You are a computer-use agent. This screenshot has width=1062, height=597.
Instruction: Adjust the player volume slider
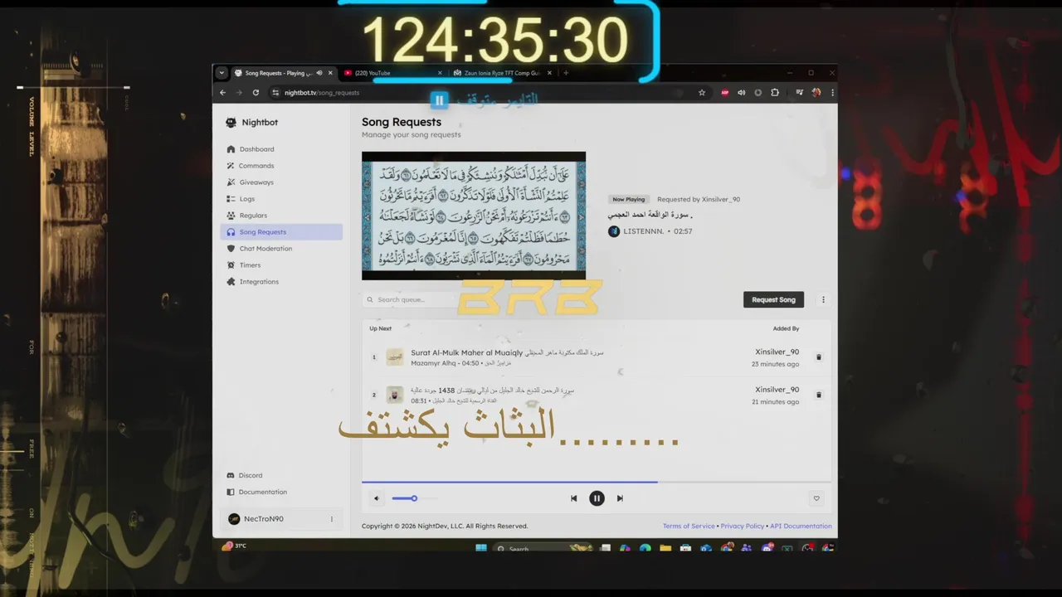click(x=413, y=498)
